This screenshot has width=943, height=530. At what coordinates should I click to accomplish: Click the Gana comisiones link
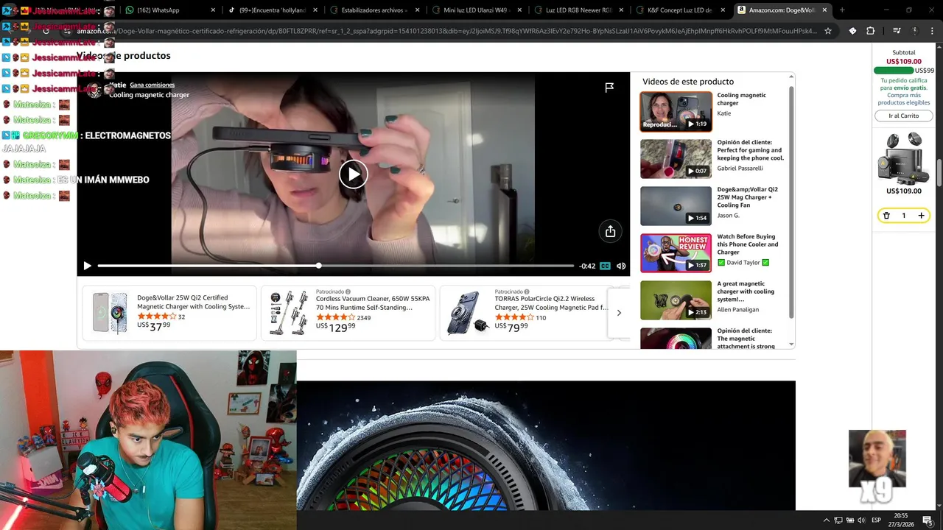[x=153, y=85]
